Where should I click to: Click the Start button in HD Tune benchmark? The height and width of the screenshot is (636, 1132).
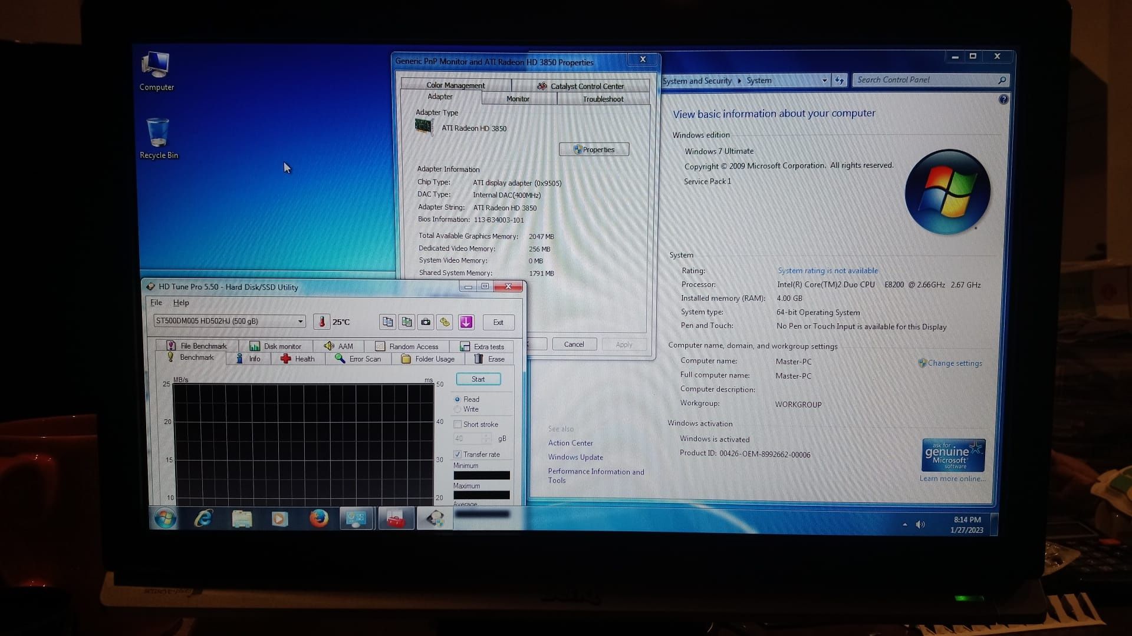(478, 379)
